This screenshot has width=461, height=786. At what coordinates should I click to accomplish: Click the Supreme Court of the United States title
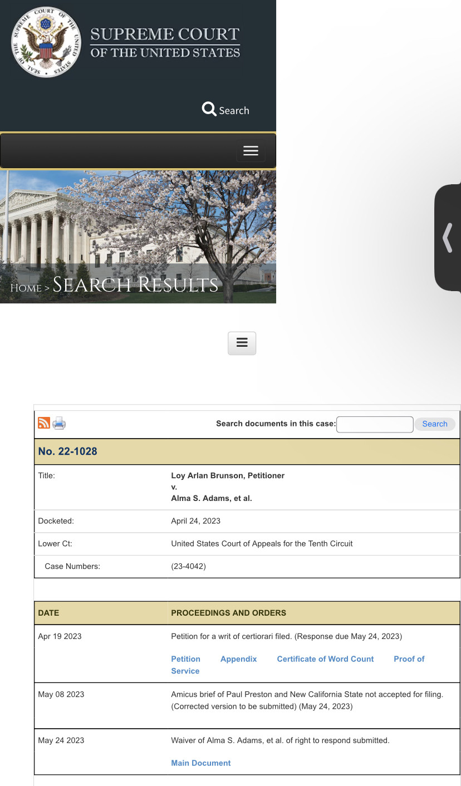click(165, 43)
